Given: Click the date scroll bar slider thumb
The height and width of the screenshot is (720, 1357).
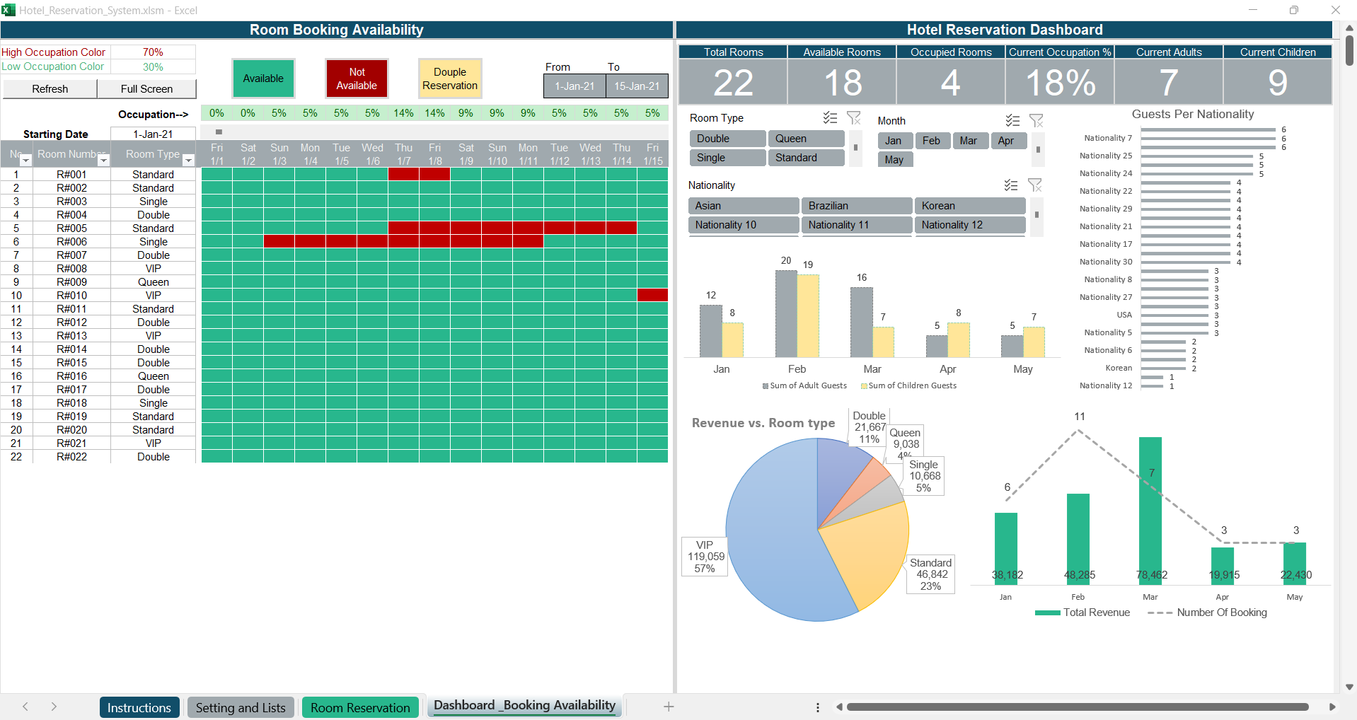Looking at the screenshot, I should [219, 132].
